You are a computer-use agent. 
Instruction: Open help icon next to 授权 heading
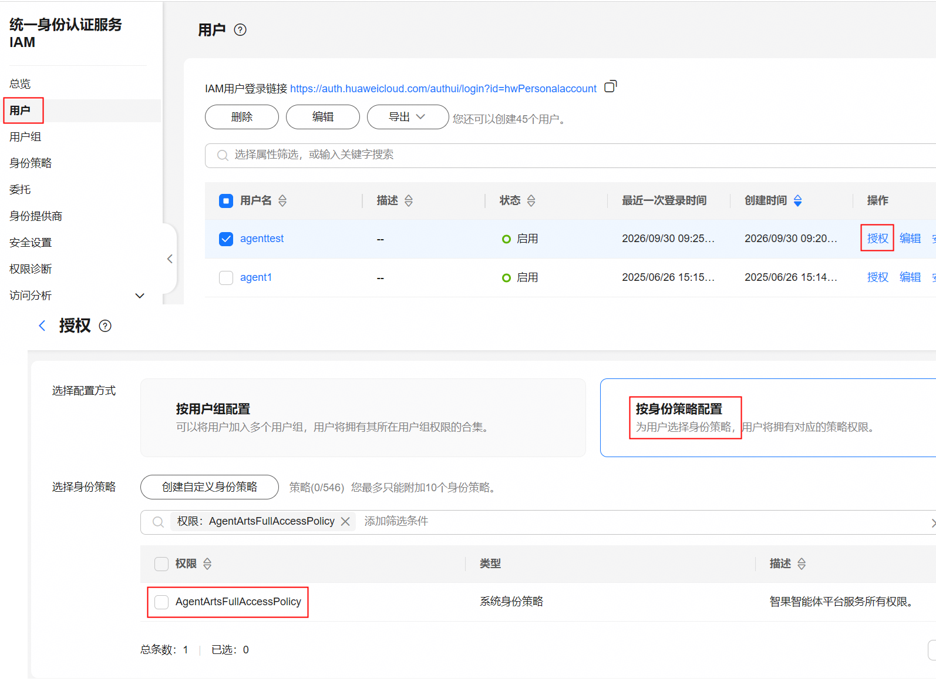pos(105,326)
